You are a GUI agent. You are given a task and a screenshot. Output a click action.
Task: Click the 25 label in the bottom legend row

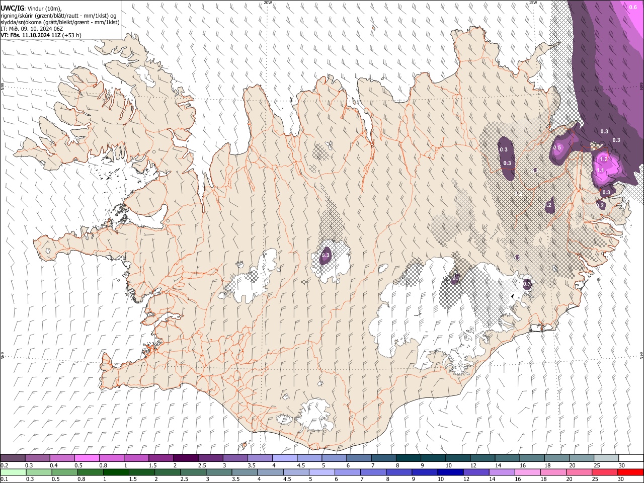tap(595, 479)
